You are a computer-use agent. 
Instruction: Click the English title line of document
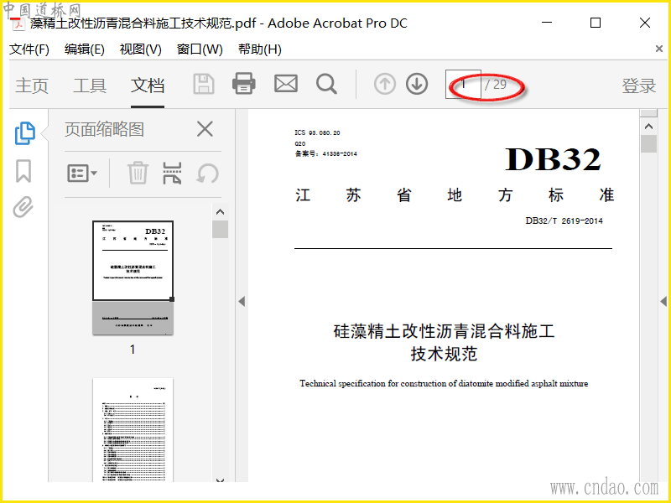[444, 383]
